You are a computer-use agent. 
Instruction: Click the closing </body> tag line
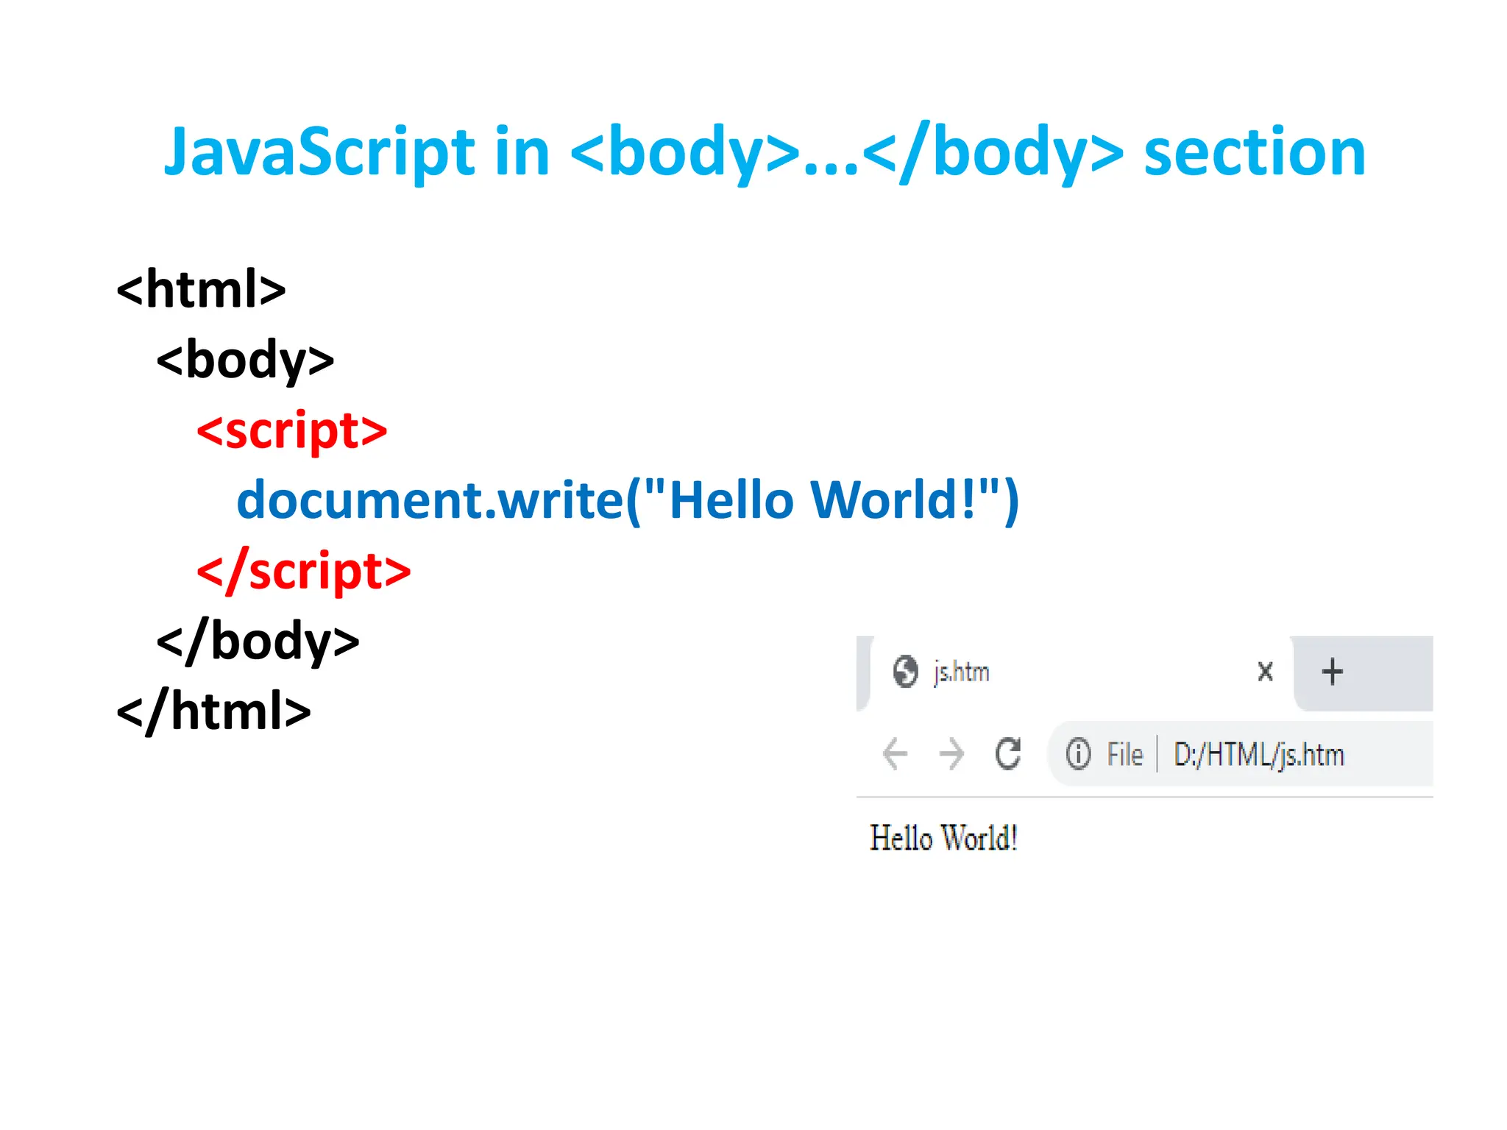coord(258,642)
